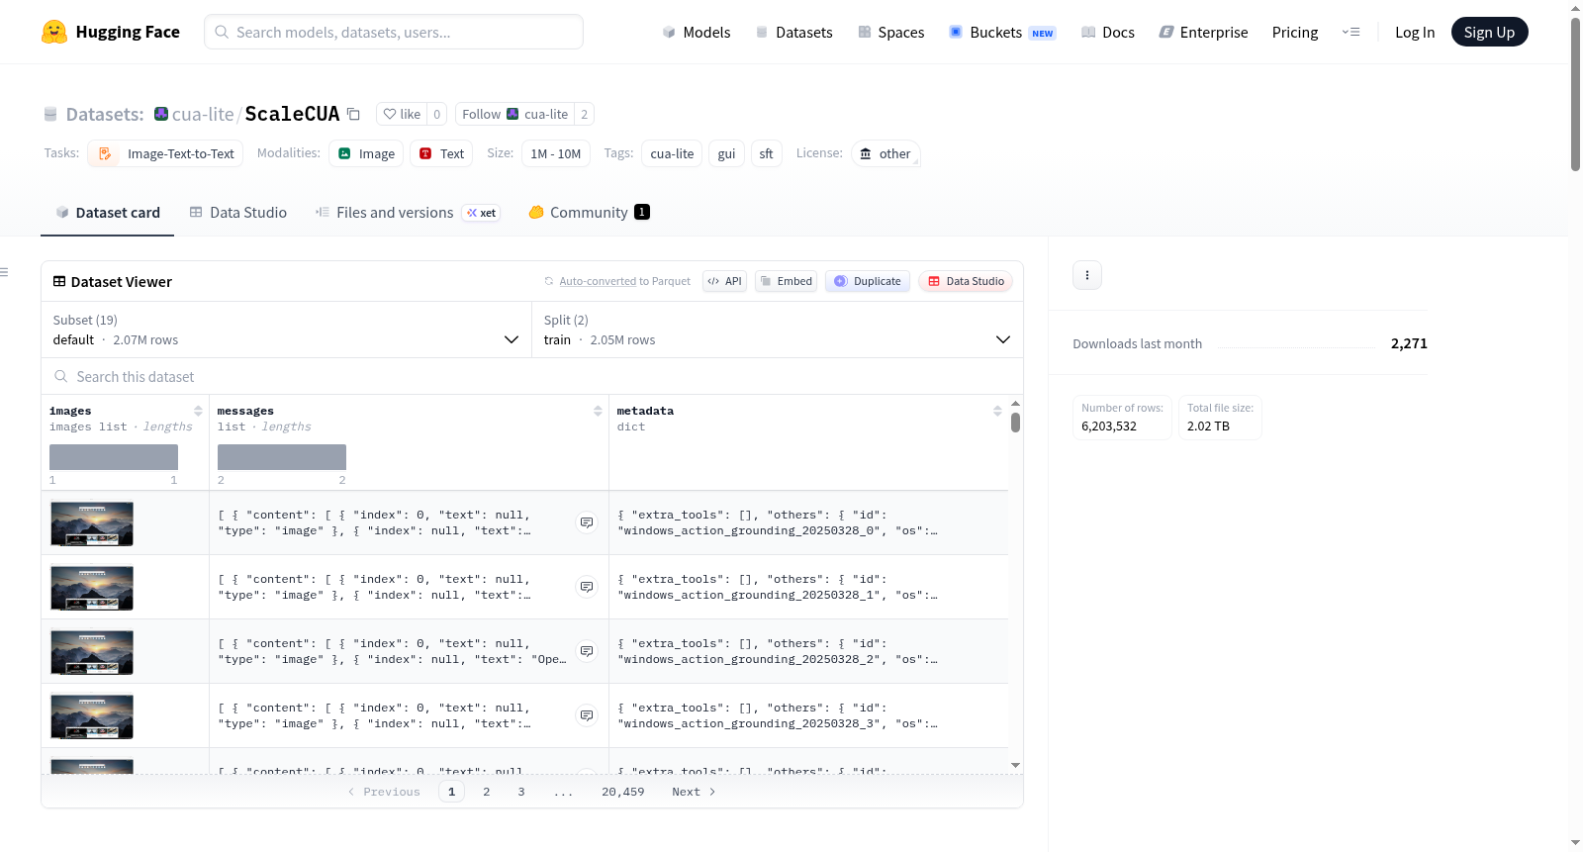Expand the Split dropdown showing train
Viewport: 1583px width, 852px height.
[777, 330]
